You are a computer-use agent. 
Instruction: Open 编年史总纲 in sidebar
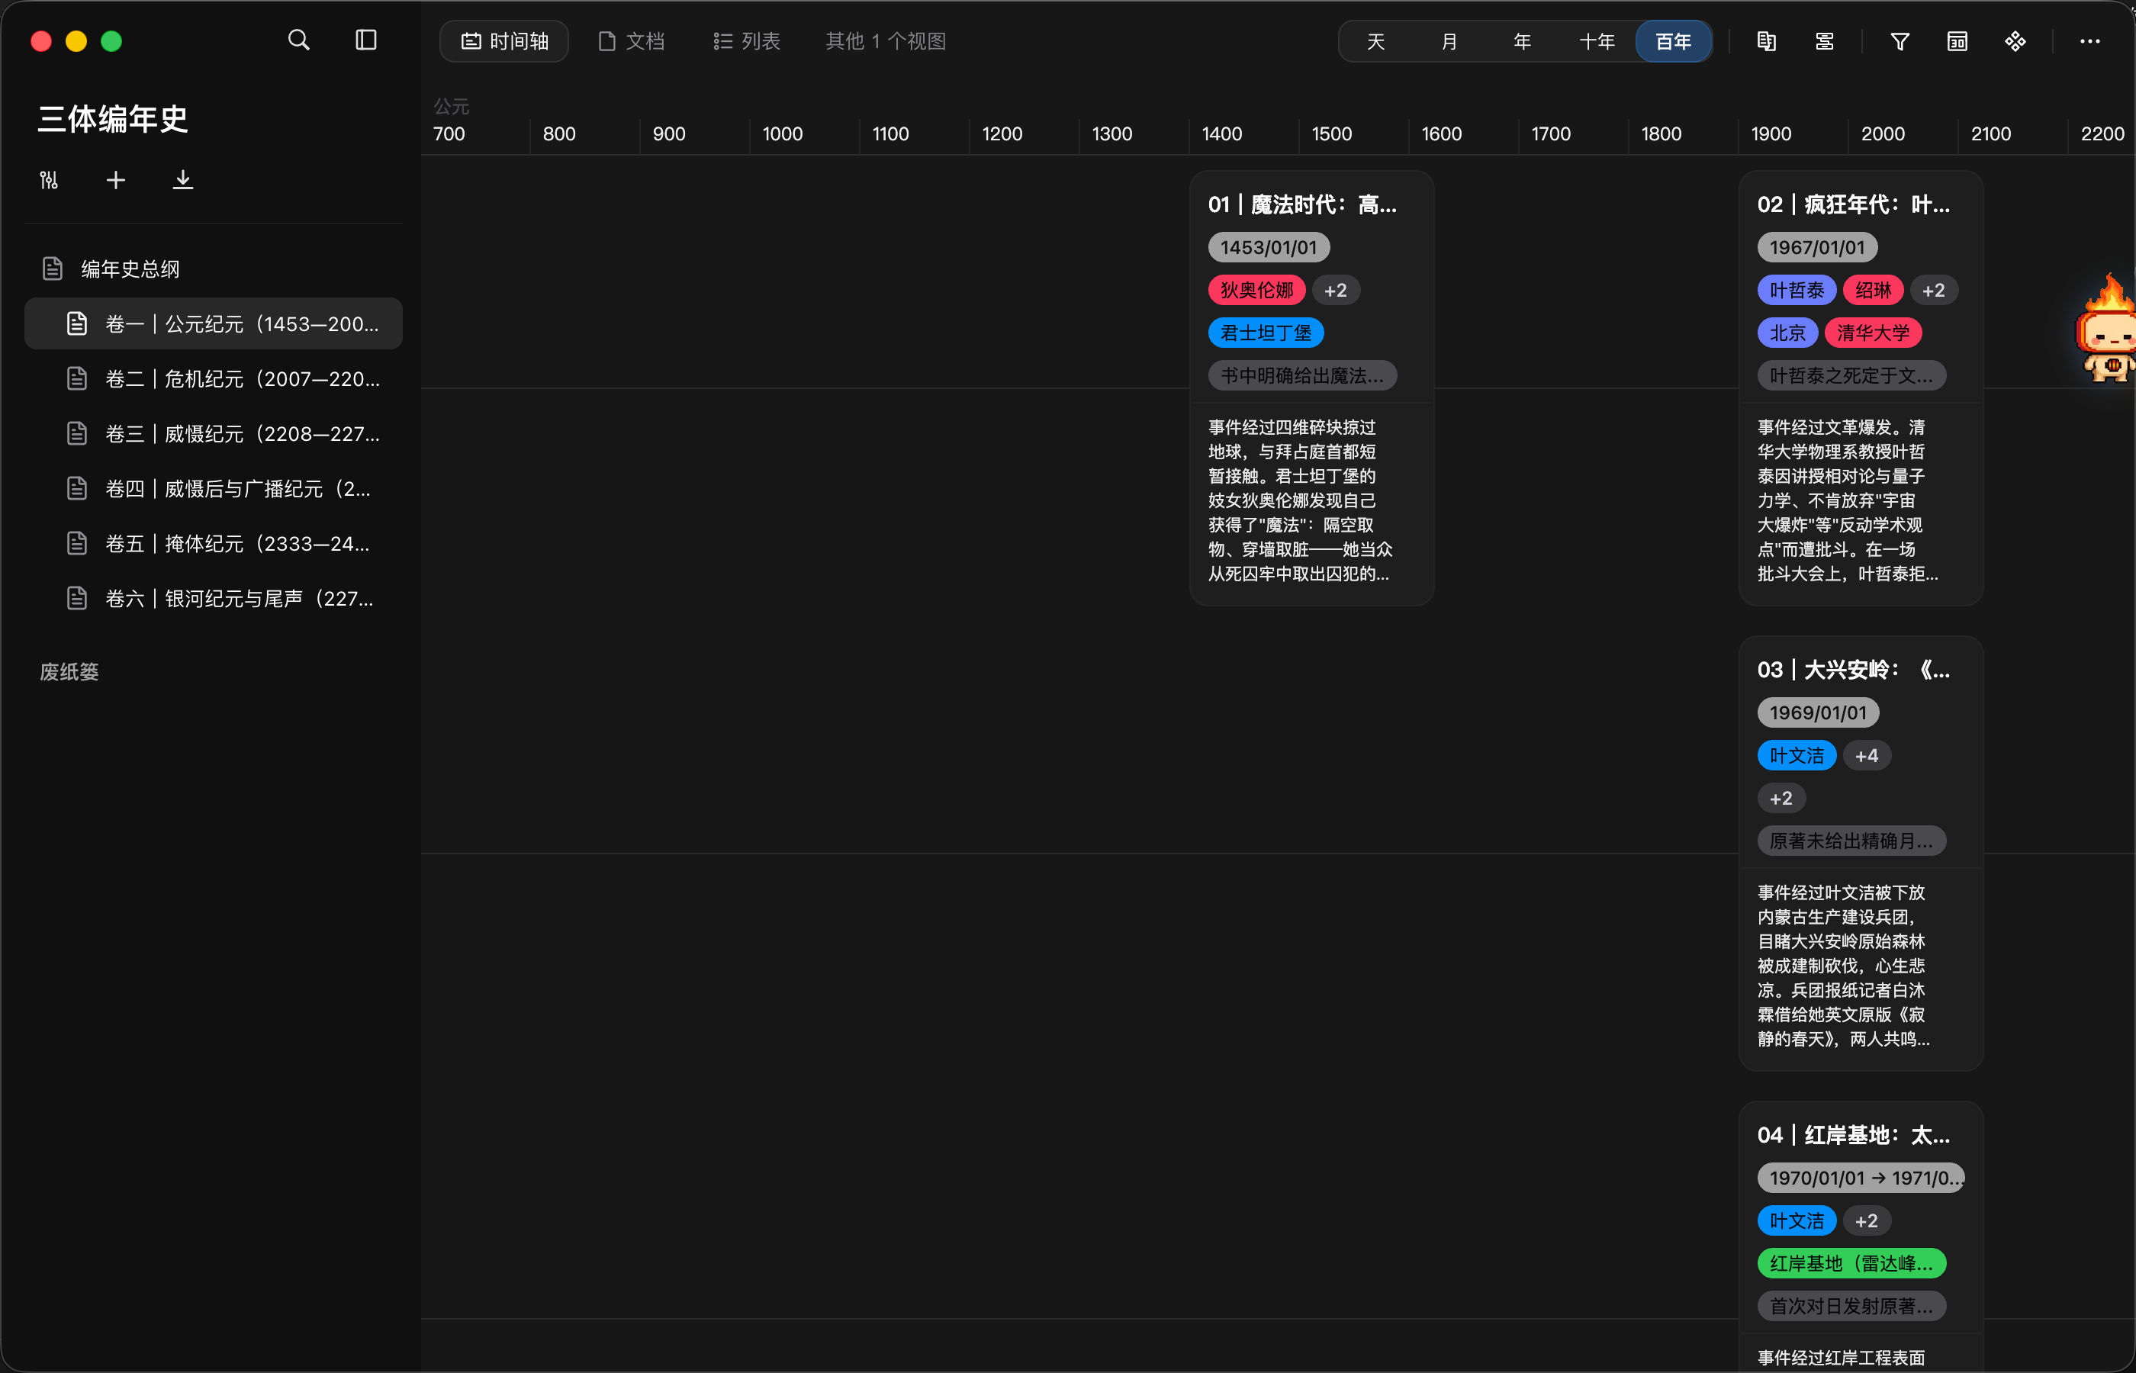tap(214, 268)
